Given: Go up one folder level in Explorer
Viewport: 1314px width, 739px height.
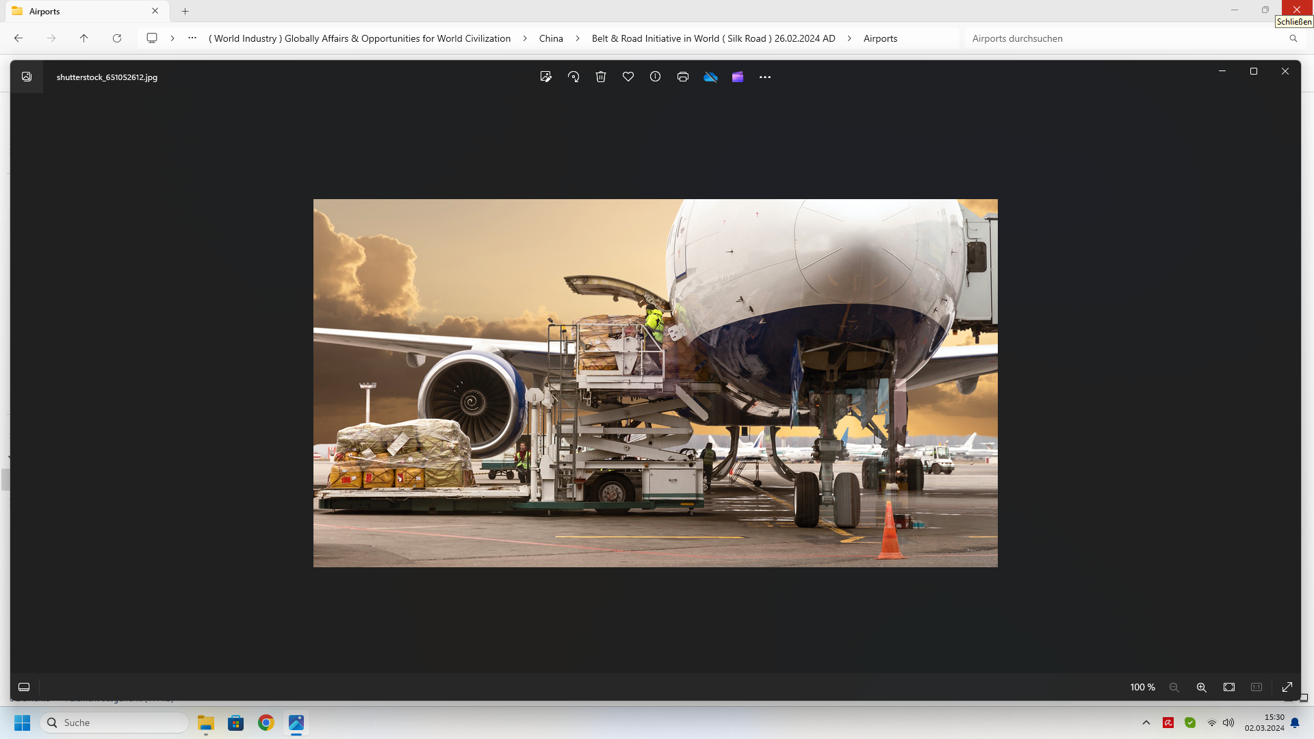Looking at the screenshot, I should (84, 38).
